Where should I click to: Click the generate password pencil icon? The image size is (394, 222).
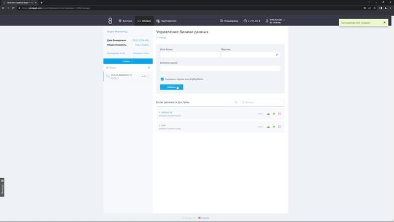[x=277, y=55]
